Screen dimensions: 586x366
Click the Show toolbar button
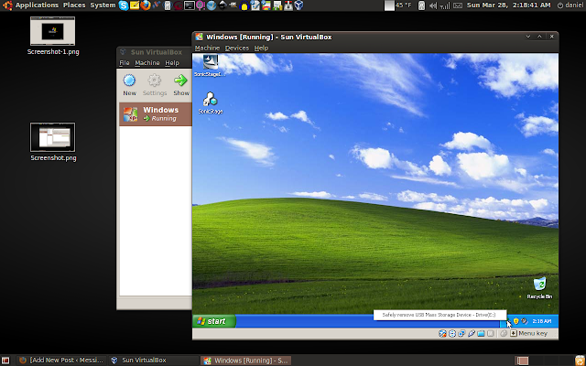(x=181, y=85)
